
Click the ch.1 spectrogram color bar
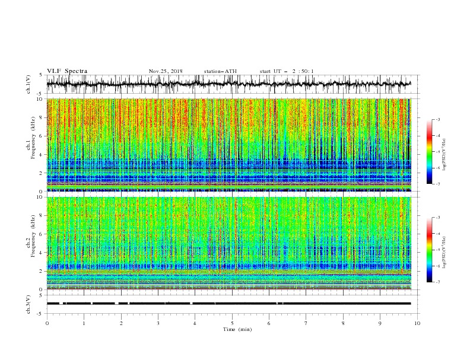pos(429,152)
